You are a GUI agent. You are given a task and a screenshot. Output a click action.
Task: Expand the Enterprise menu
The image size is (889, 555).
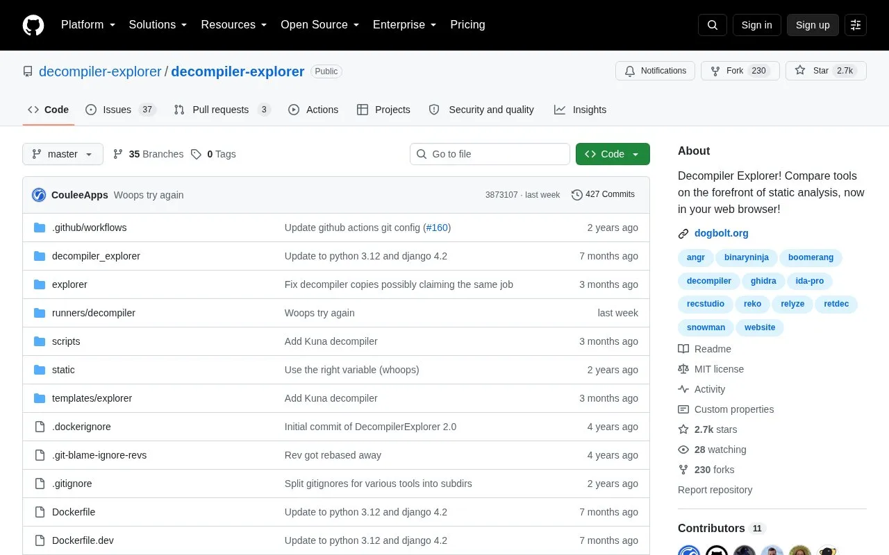404,25
